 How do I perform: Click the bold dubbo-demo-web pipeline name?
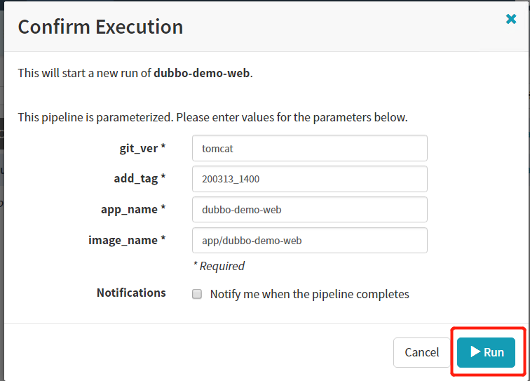[x=201, y=72]
